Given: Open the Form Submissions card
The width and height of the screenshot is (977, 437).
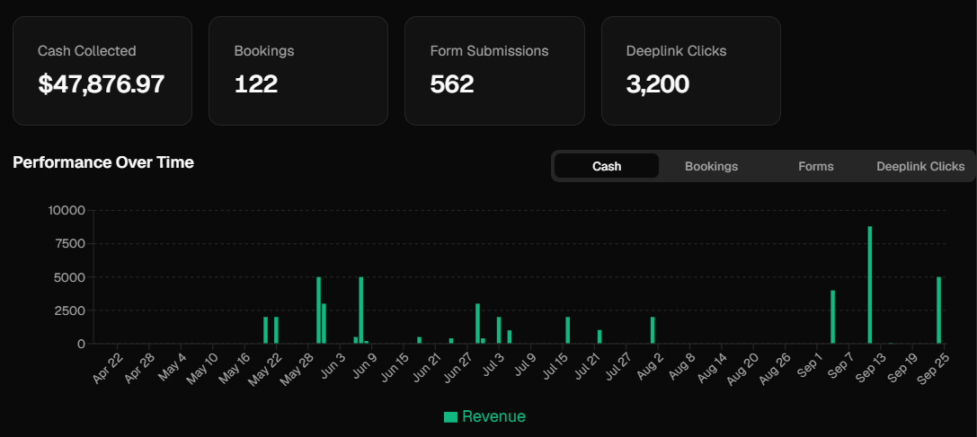Looking at the screenshot, I should point(494,71).
